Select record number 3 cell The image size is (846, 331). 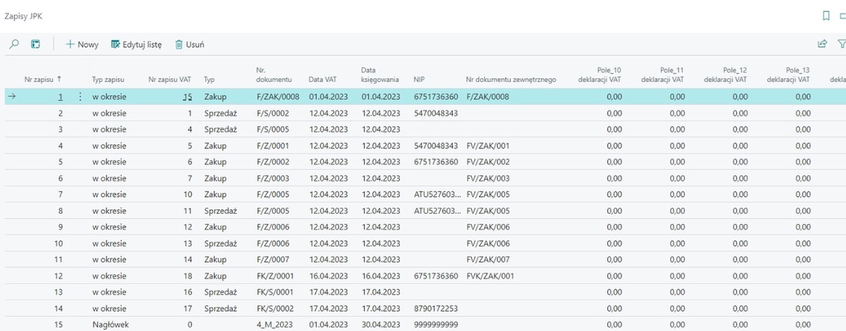[x=60, y=129]
